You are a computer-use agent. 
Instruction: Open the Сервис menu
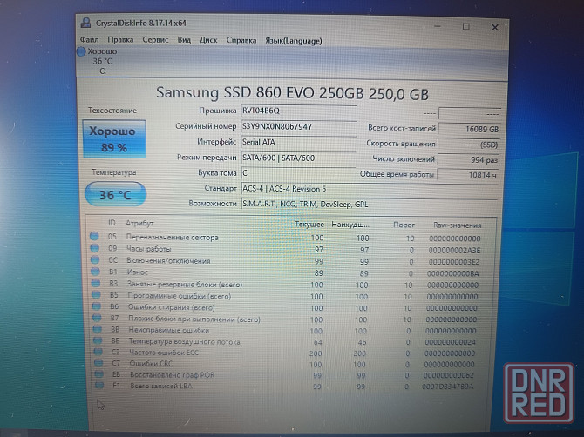click(155, 39)
